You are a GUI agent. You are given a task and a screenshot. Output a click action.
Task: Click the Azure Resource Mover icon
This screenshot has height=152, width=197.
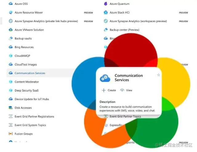point(11,12)
